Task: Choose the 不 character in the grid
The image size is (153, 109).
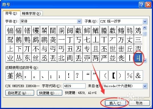Action: (36, 49)
